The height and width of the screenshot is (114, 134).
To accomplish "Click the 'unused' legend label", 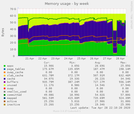I will [12, 85].
